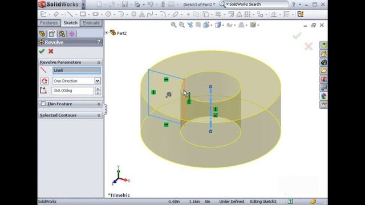Open the Help question mark in title bar
365x205 pixels.
294,4
